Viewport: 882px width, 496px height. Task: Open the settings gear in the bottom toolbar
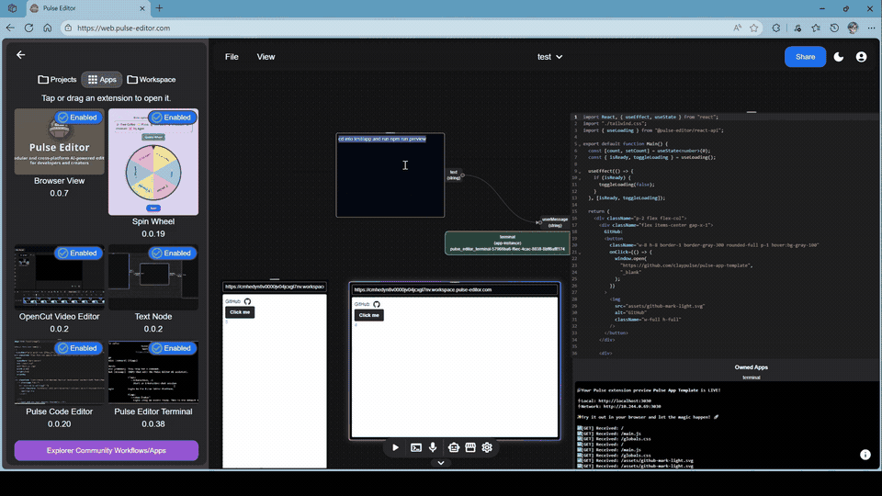487,447
